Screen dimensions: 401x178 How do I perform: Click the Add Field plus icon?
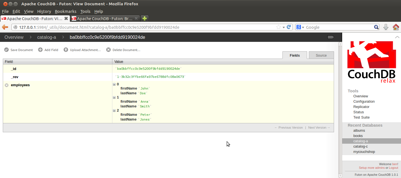pos(40,50)
